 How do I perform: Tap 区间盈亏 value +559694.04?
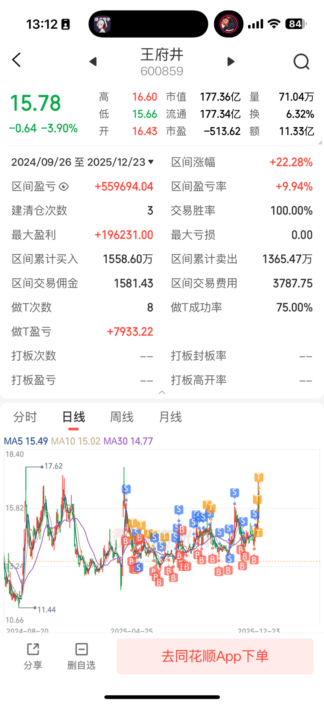coord(124,187)
